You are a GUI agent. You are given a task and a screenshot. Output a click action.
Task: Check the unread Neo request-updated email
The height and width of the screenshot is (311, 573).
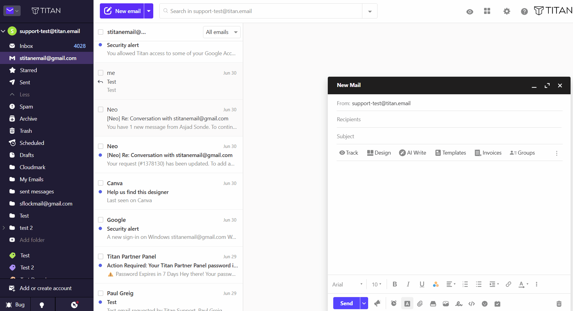[101, 146]
